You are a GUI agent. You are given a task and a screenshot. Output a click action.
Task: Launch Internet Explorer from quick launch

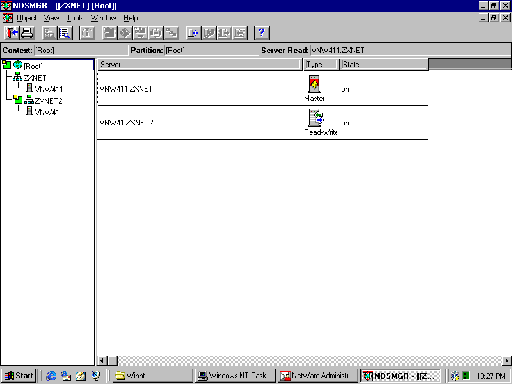coord(51,376)
